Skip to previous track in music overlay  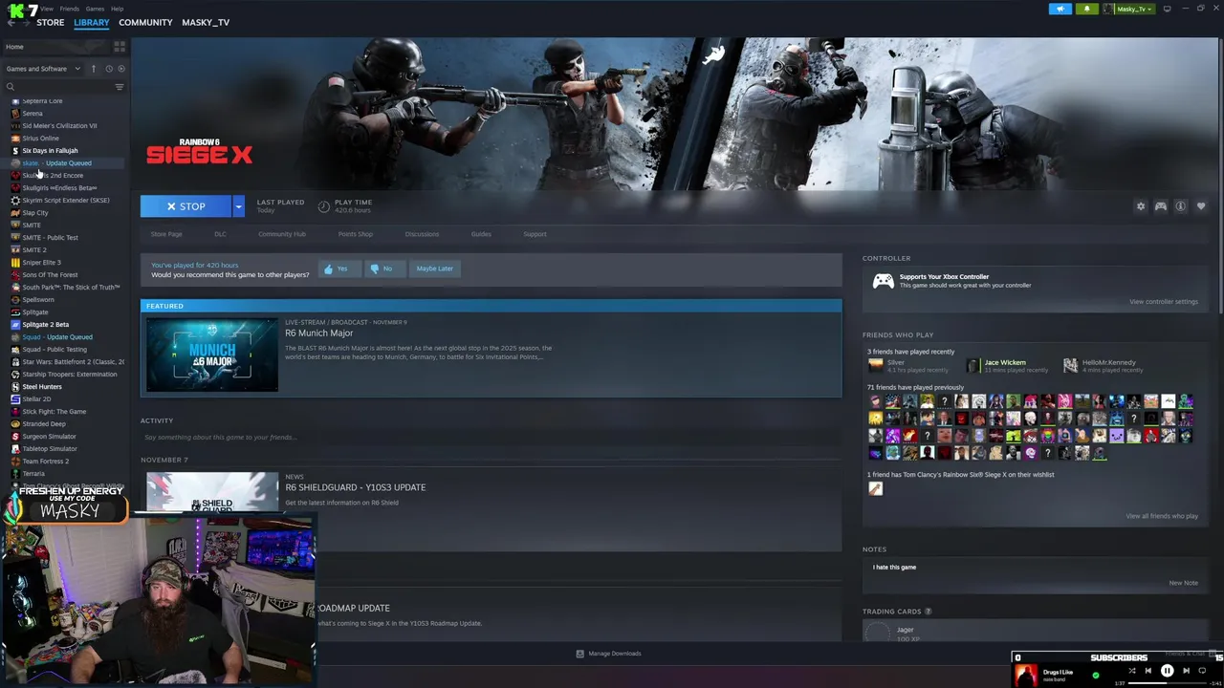coord(1148,671)
